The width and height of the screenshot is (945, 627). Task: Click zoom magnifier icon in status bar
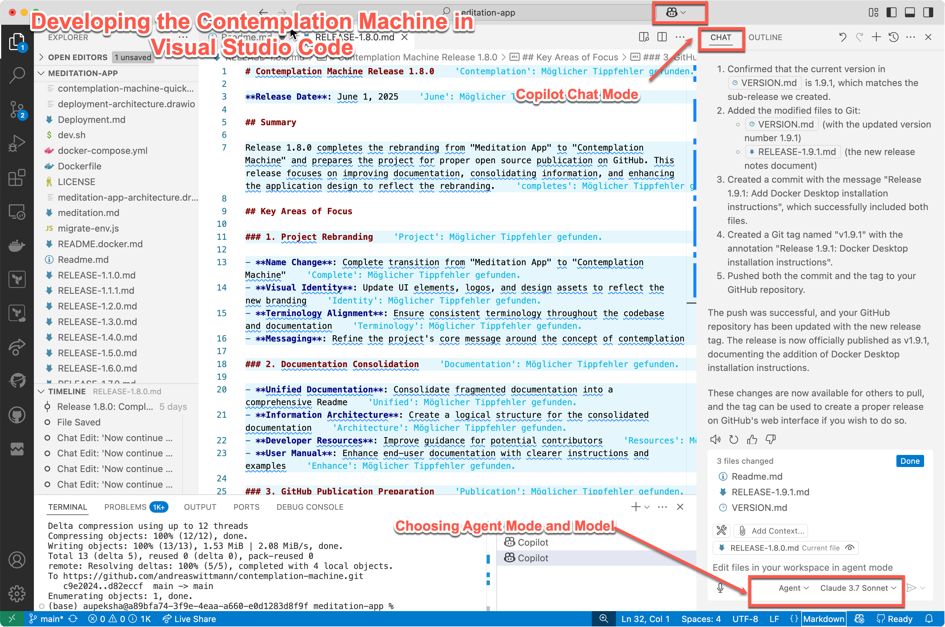604,619
